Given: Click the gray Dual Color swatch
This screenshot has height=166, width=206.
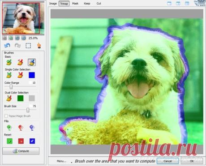Looking at the screenshot, I should point(32,98).
